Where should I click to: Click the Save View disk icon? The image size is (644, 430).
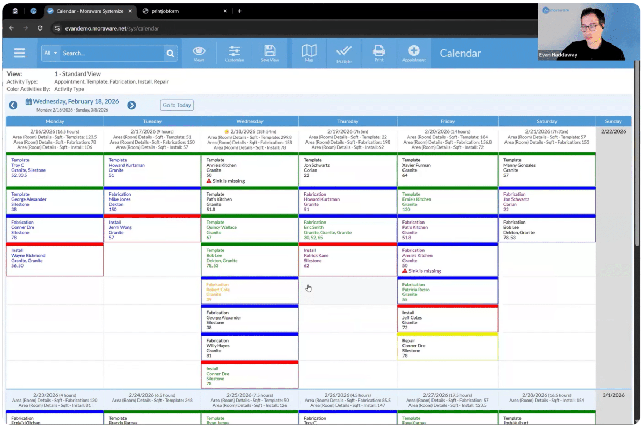(x=269, y=53)
